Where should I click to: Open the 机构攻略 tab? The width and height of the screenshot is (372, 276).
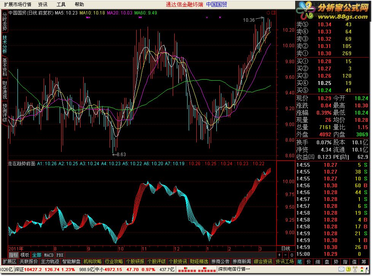point(92,262)
